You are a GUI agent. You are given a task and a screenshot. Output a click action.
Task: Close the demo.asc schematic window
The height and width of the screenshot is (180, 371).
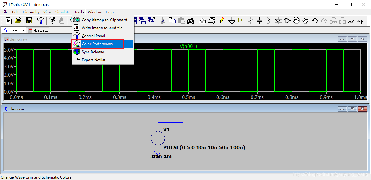point(362,109)
